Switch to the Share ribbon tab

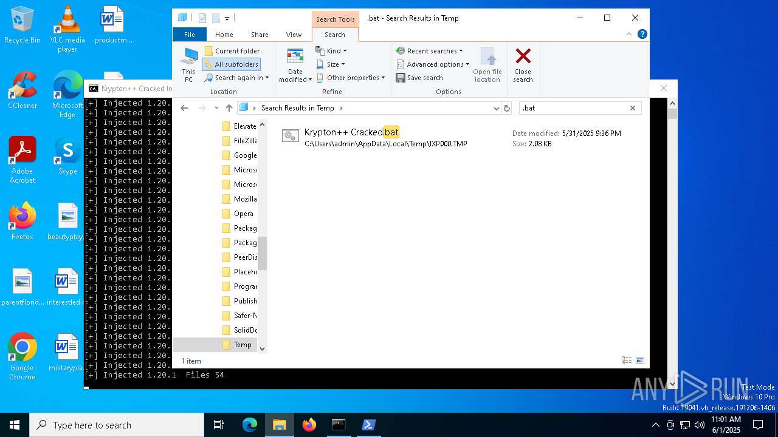260,35
